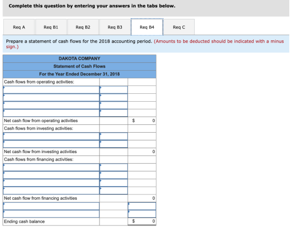
Task: Open last financing activities label dropdown
Action: 51,190
